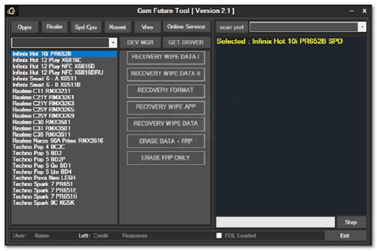Click the Exit button
Image resolution: width=377 pixels, height=251 pixels.
coord(344,236)
